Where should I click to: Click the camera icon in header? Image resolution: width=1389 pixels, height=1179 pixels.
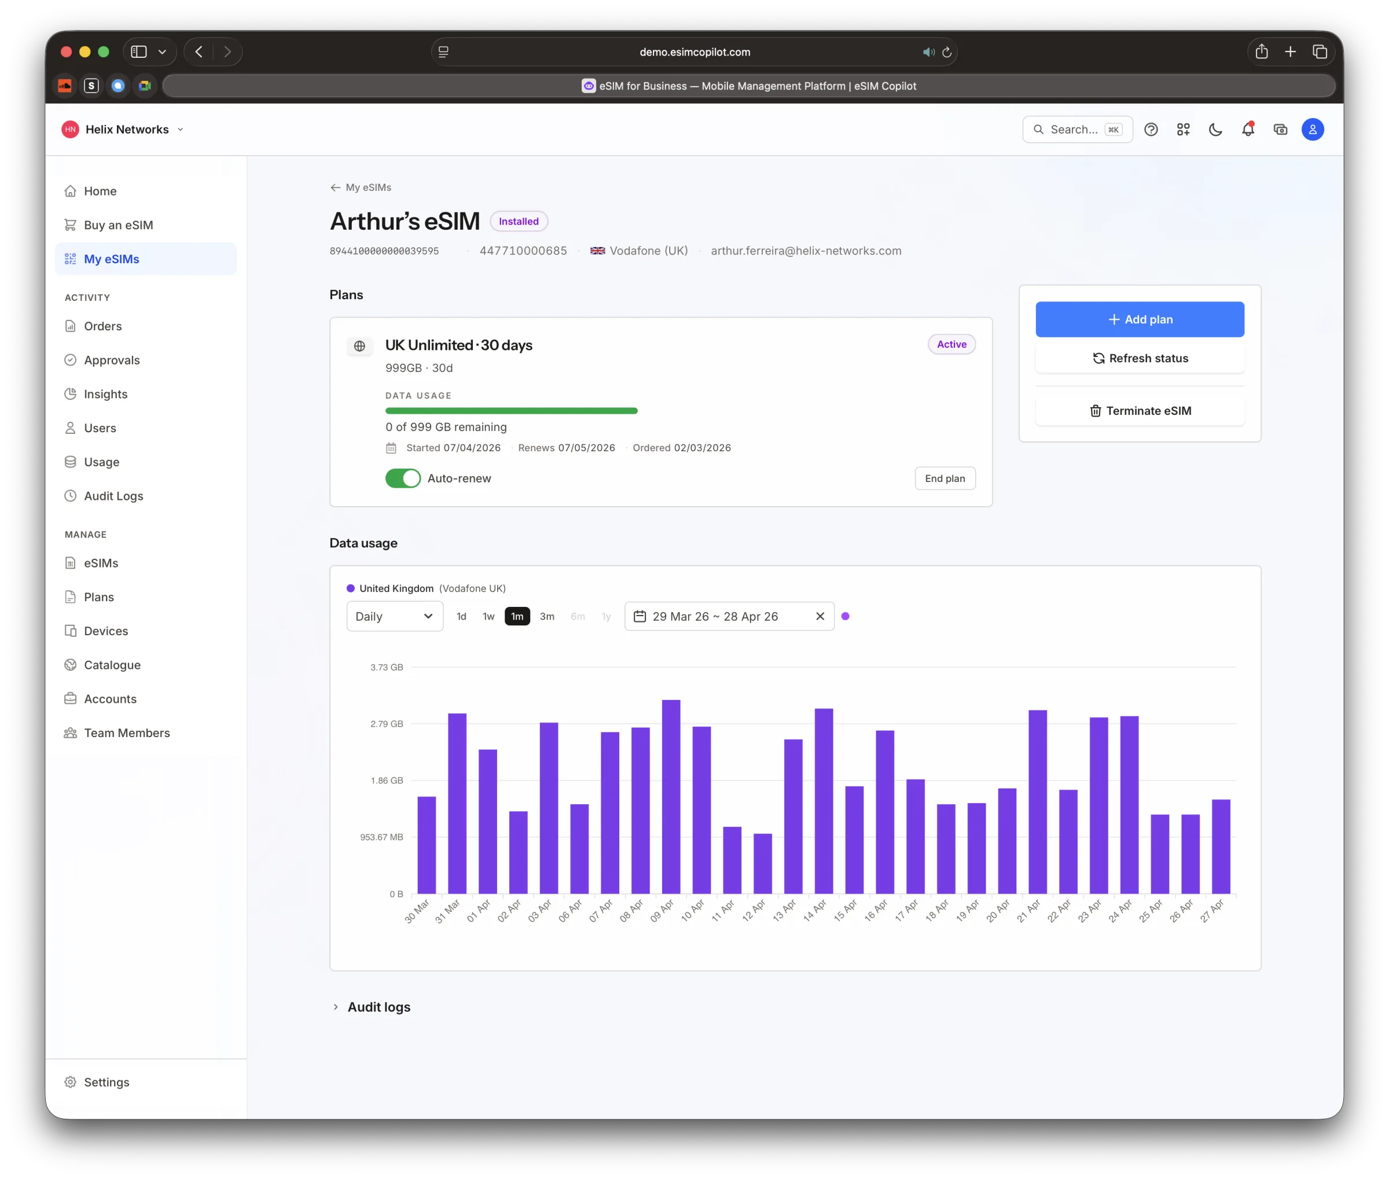click(1280, 130)
